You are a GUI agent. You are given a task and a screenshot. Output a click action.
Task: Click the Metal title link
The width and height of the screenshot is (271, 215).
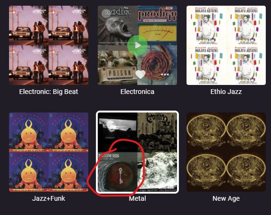pyautogui.click(x=138, y=198)
